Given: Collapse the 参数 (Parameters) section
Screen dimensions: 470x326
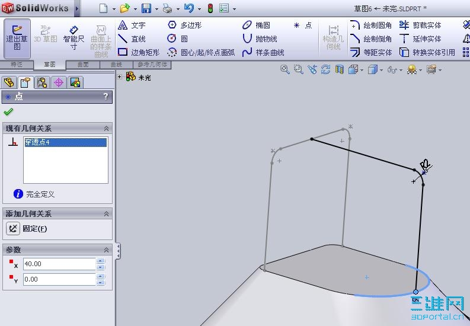Looking at the screenshot, I should 106,250.
